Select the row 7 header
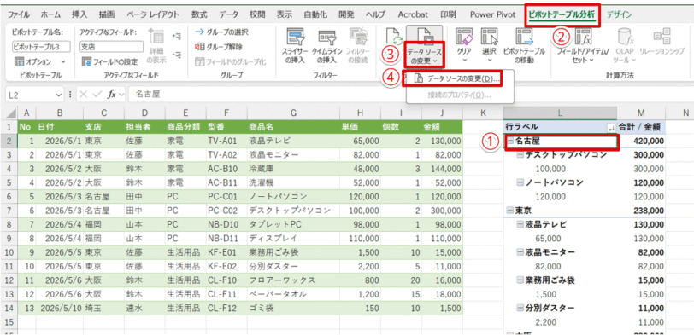694x335 pixels. [x=9, y=211]
